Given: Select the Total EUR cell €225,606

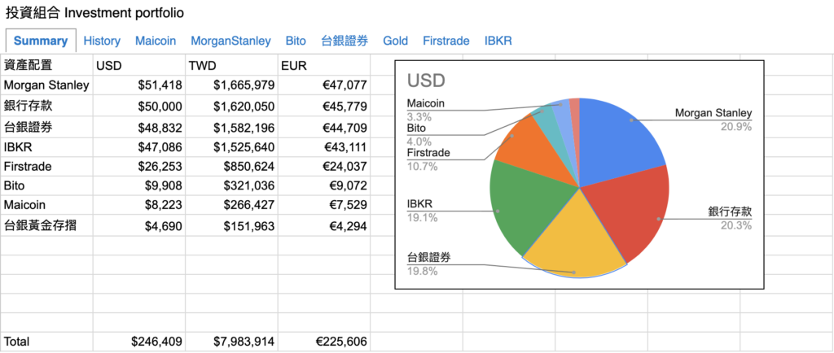Looking at the screenshot, I should click(323, 342).
